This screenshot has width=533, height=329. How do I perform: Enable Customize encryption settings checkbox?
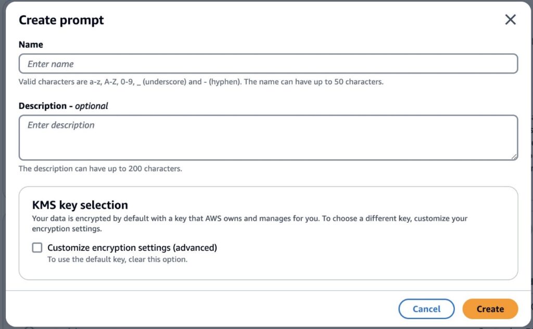click(x=37, y=248)
